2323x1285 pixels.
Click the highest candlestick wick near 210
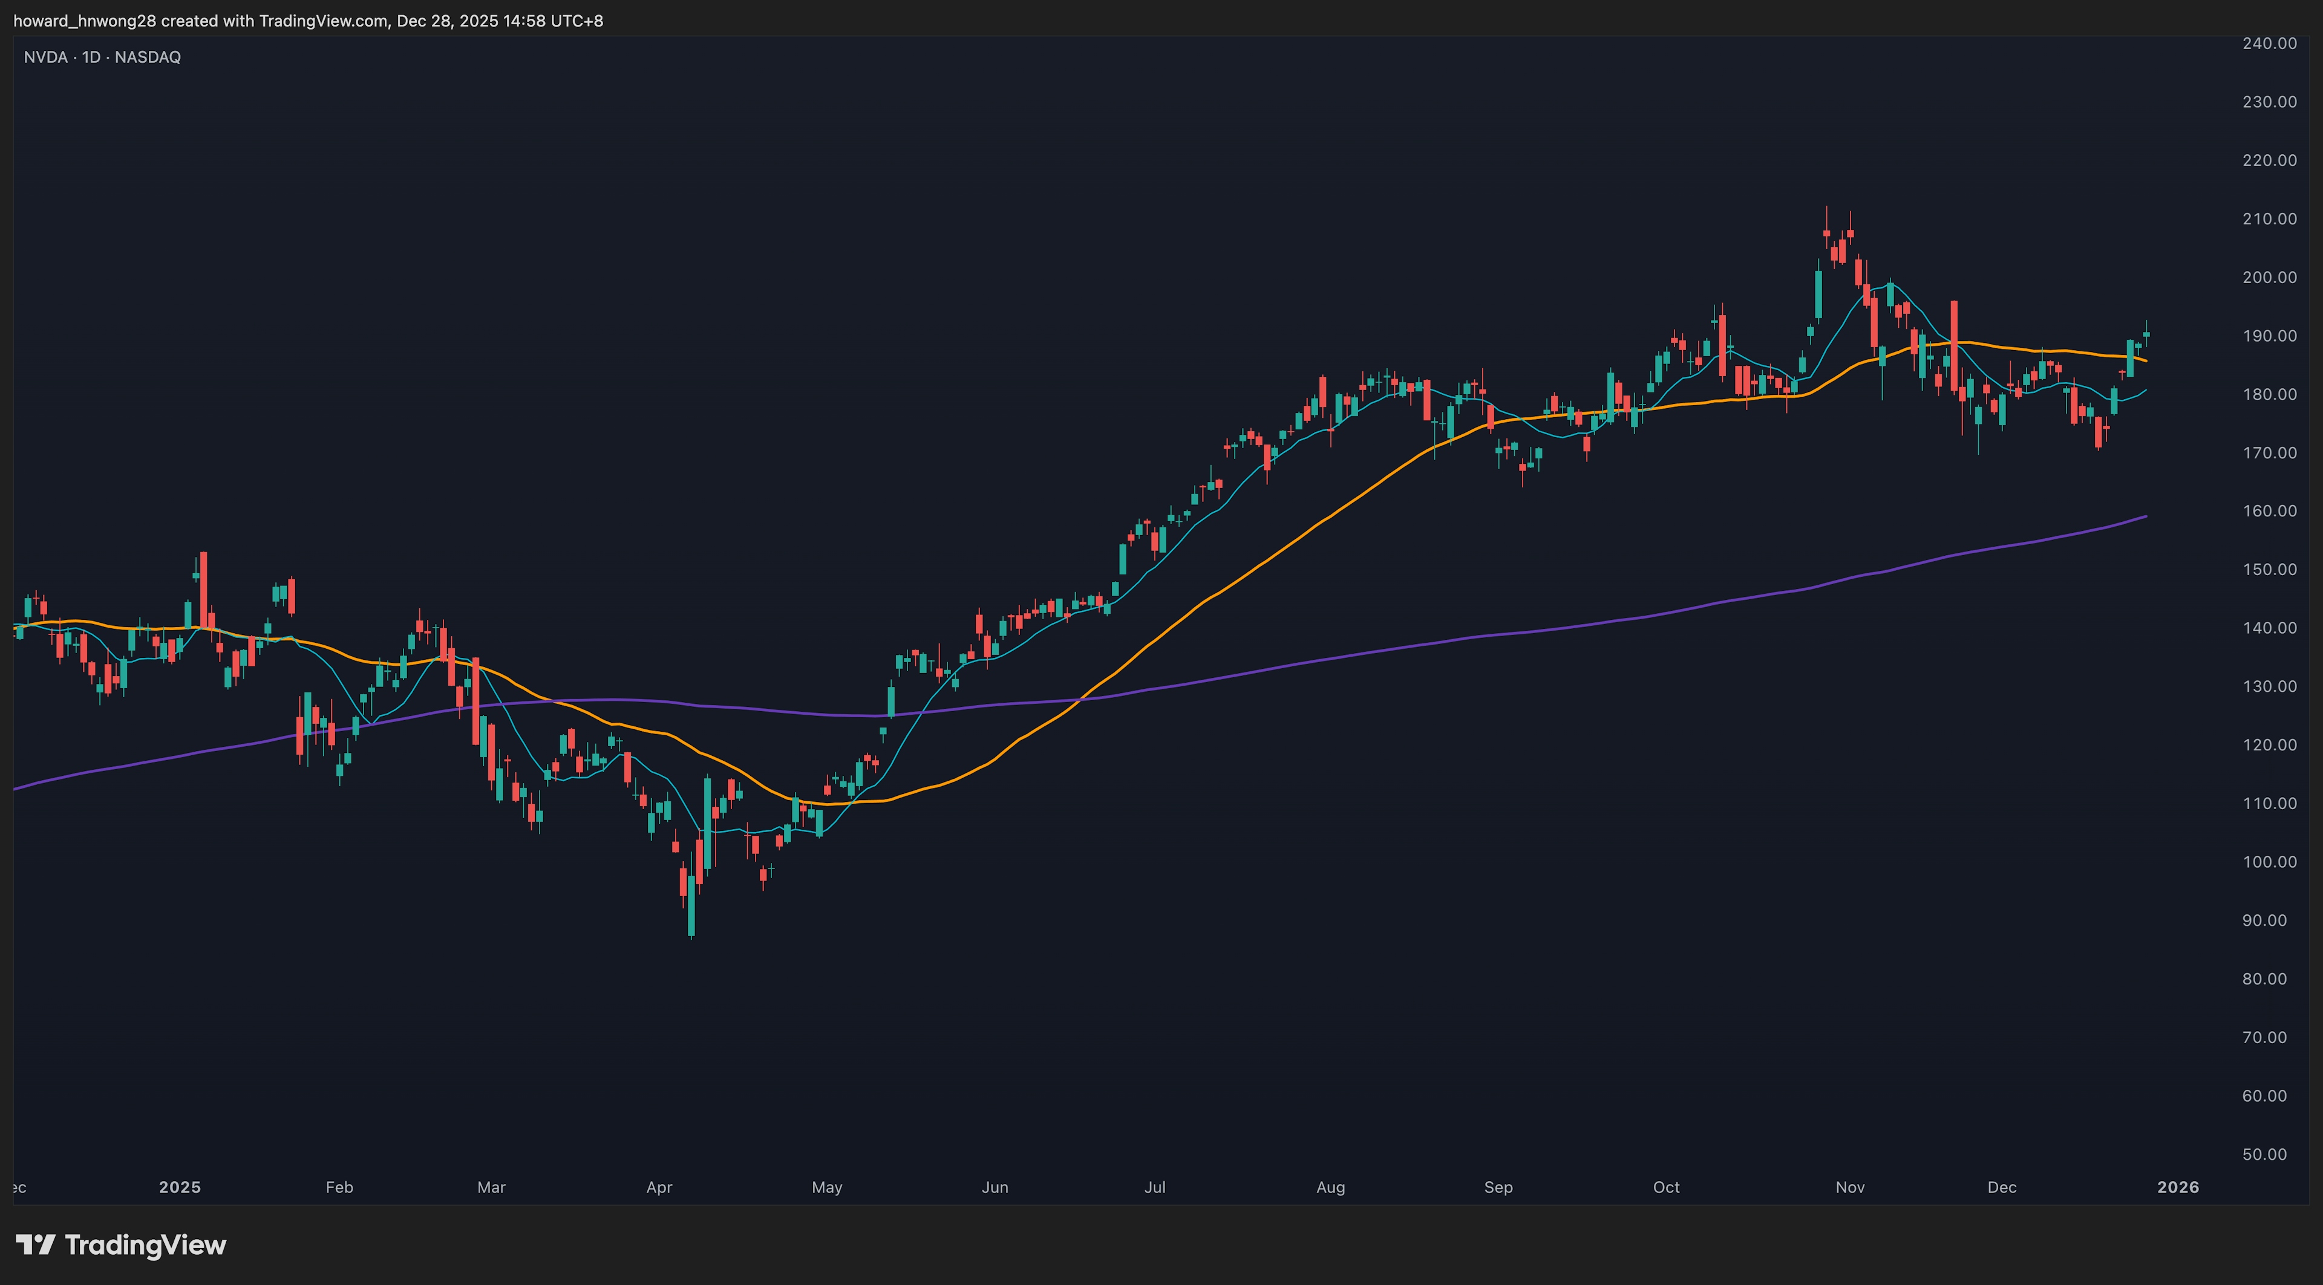point(1826,221)
